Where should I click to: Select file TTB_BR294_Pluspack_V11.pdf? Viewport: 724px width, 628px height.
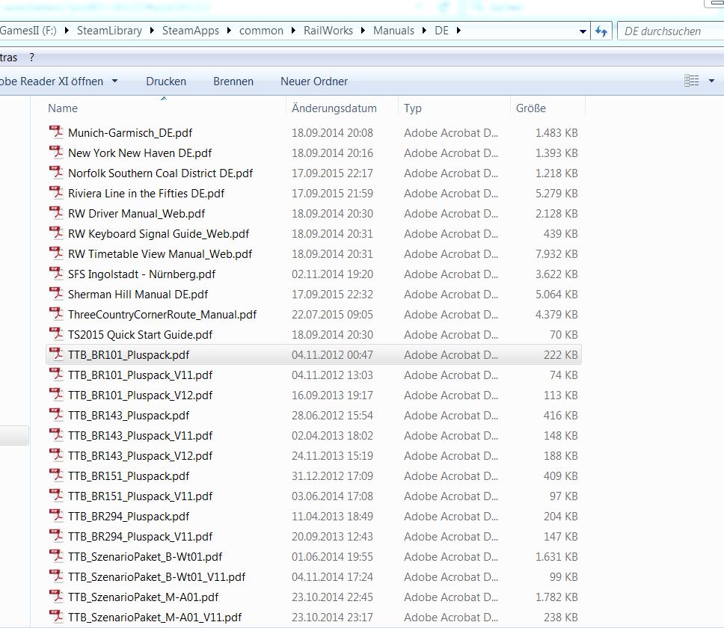coord(140,536)
